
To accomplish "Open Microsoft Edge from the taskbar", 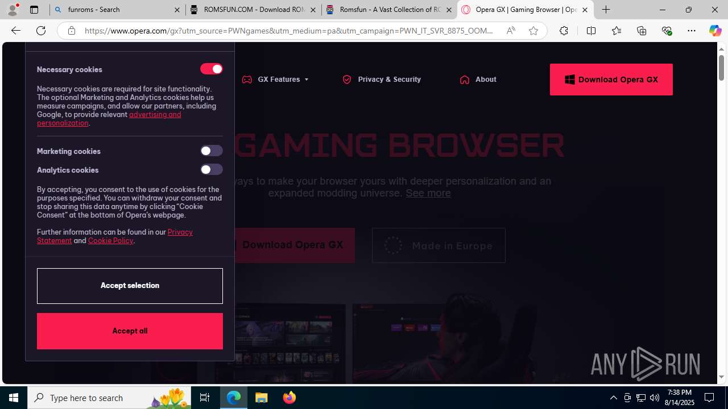I will [x=234, y=398].
